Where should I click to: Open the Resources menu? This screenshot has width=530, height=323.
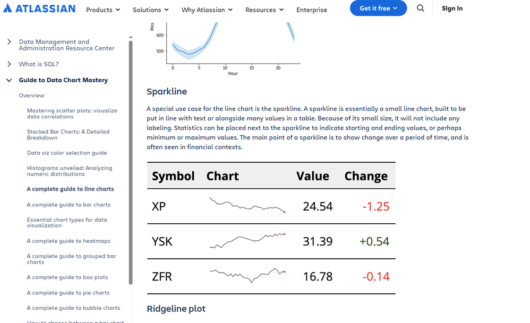[x=264, y=10]
